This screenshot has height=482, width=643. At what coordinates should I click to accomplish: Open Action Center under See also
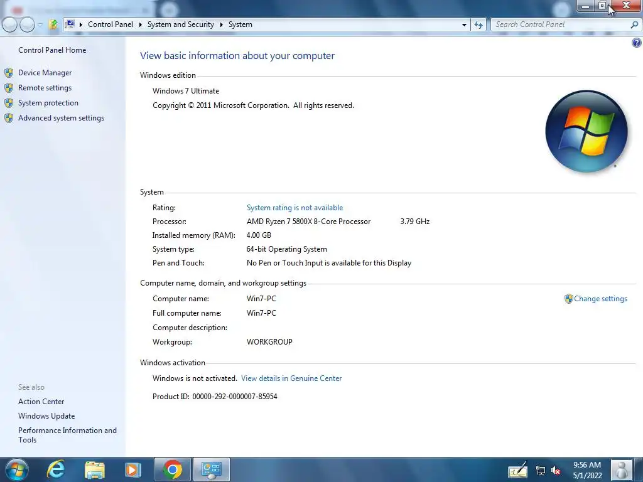tap(41, 402)
